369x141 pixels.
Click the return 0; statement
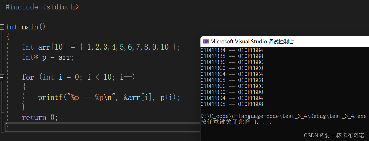pyautogui.click(x=40, y=117)
